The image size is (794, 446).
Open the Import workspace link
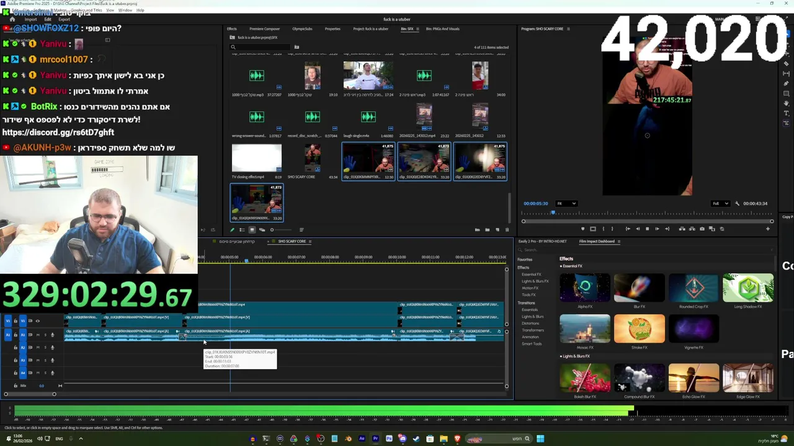click(x=30, y=19)
